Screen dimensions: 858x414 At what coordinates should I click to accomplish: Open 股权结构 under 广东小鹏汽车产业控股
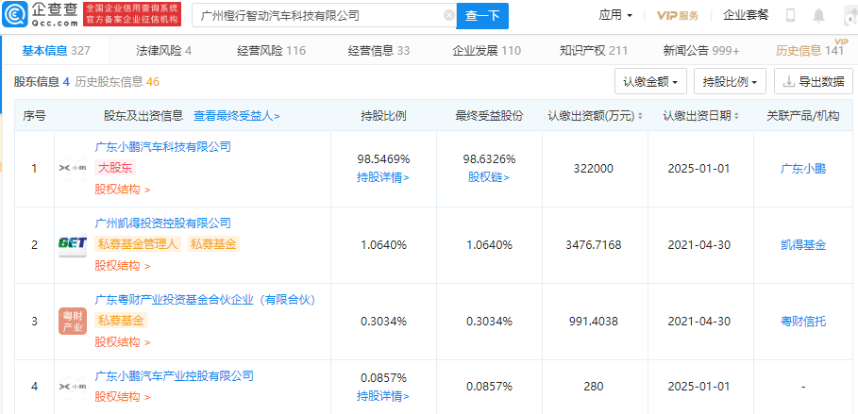click(x=123, y=396)
